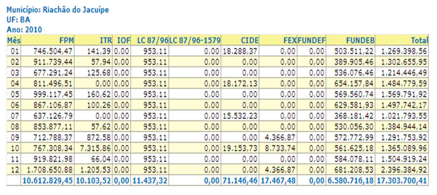This screenshot has width=437, height=195.
Task: Select CIDE value 19.153,73
Action: click(240, 148)
